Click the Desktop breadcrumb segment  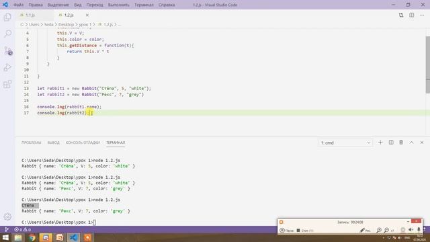(x=66, y=25)
